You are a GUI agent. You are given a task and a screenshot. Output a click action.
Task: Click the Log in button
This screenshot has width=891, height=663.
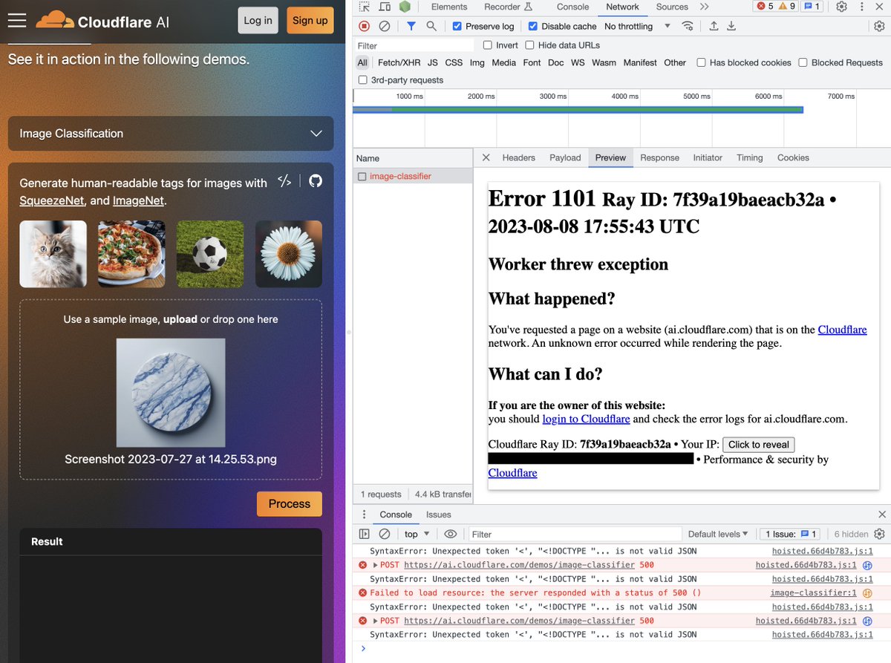[x=258, y=20]
